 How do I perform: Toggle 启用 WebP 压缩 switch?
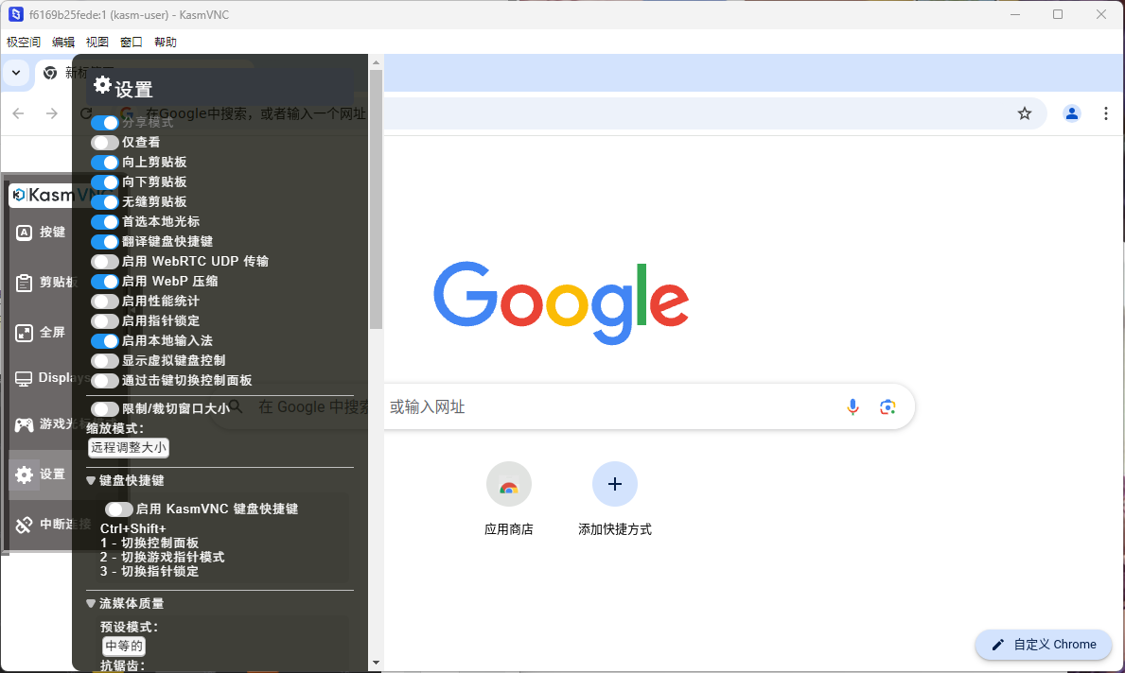click(105, 282)
